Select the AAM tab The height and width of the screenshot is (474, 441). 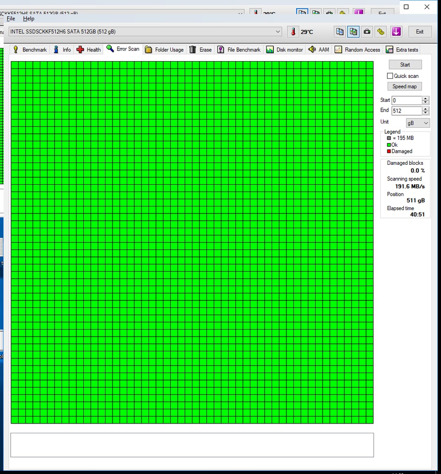coord(318,50)
